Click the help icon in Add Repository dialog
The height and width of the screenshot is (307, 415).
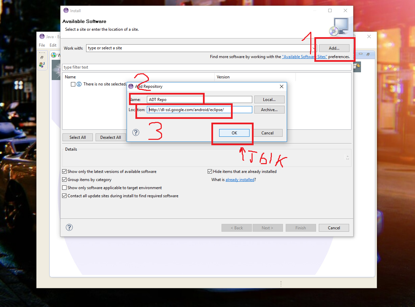point(136,132)
